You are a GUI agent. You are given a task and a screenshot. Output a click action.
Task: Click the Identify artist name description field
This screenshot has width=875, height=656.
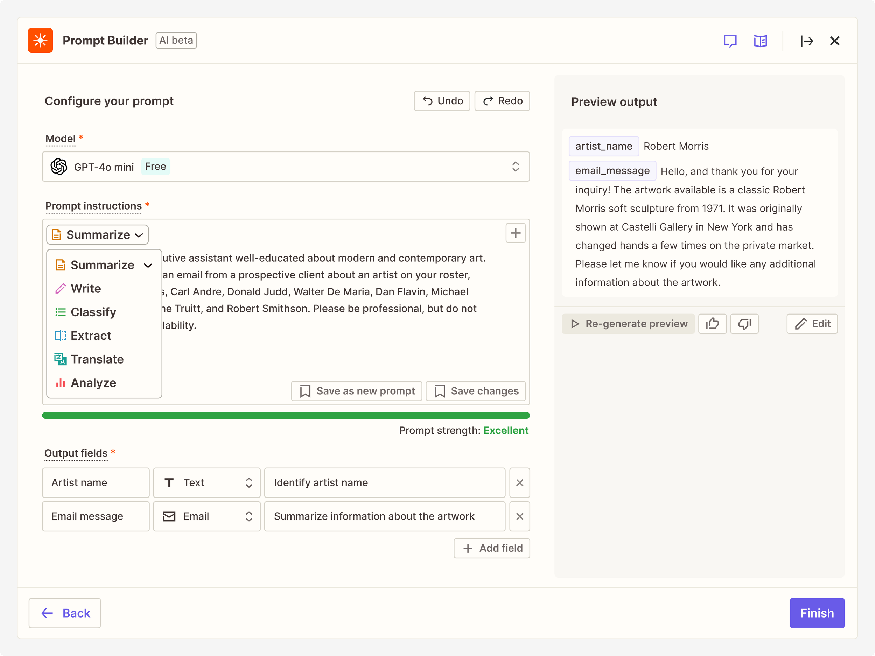(385, 483)
